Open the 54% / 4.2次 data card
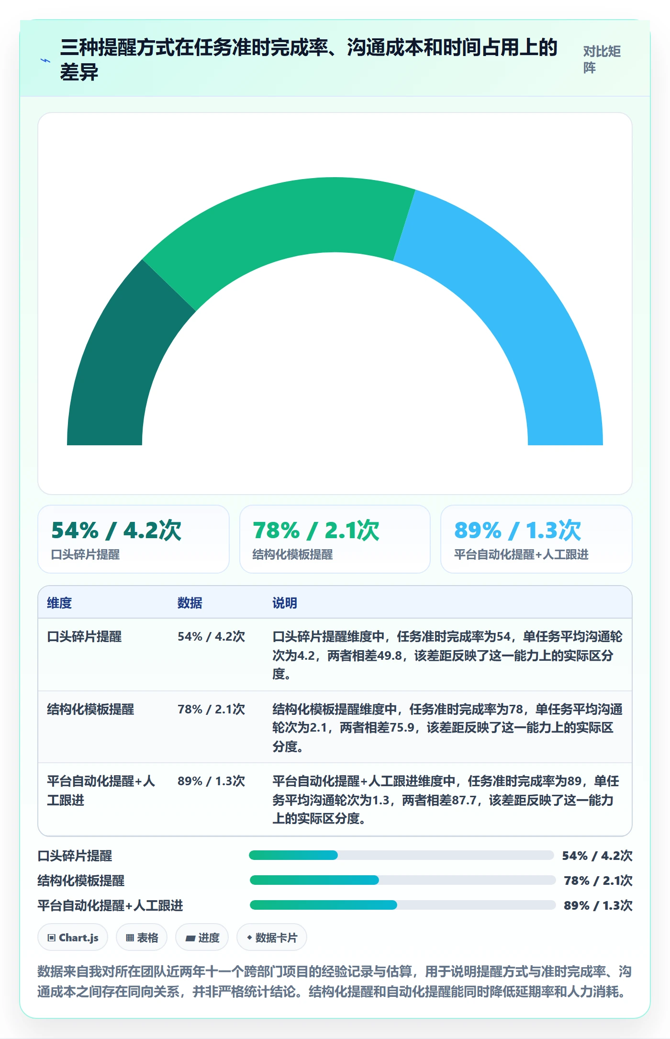The image size is (670, 1039). (x=134, y=539)
